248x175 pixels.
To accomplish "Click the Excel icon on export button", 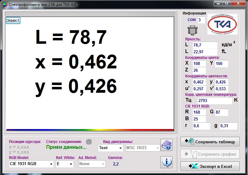I will point(194,166).
